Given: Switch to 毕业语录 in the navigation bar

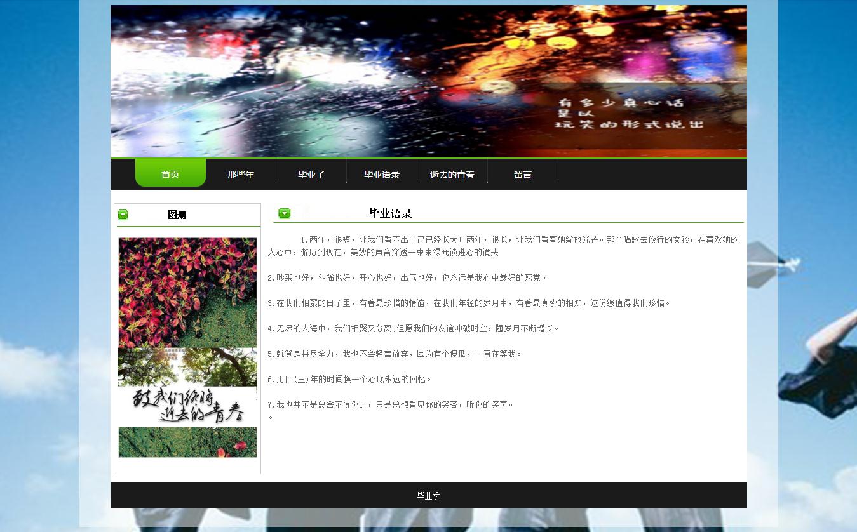Looking at the screenshot, I should tap(382, 174).
